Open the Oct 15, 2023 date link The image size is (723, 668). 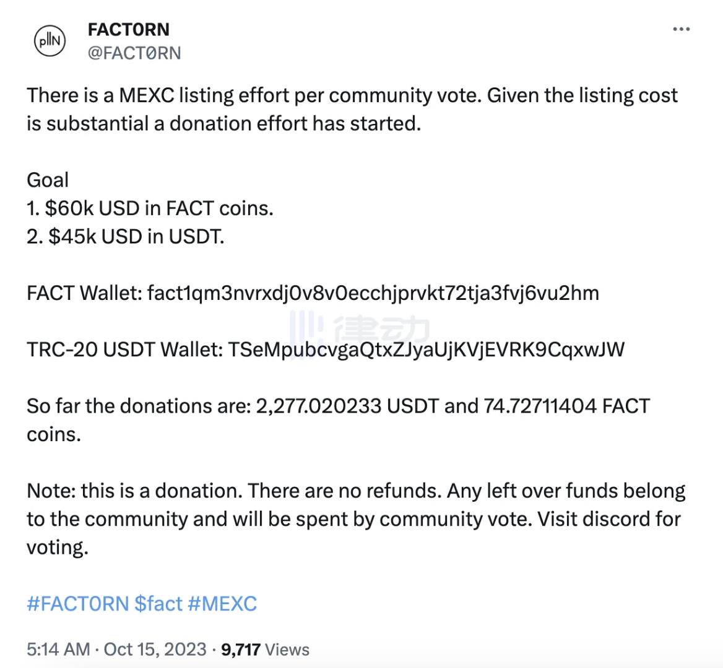point(155,649)
